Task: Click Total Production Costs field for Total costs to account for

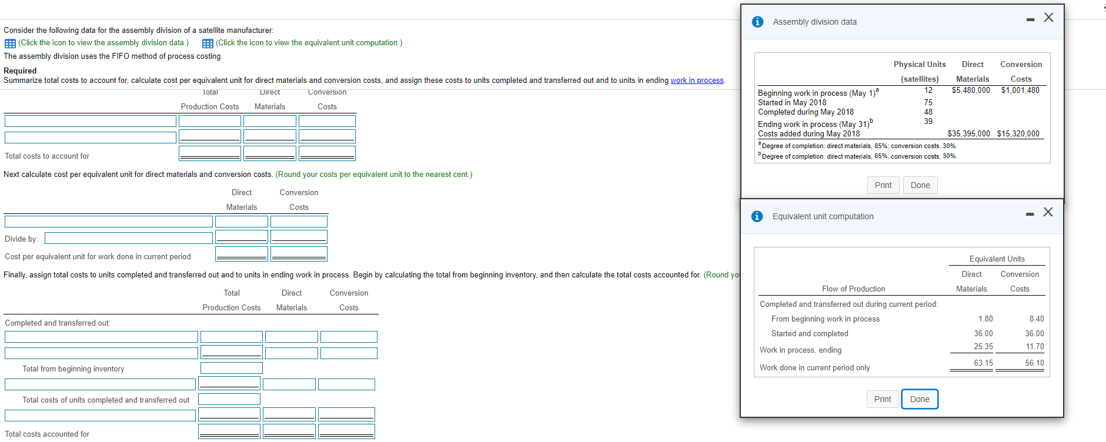Action: (210, 153)
